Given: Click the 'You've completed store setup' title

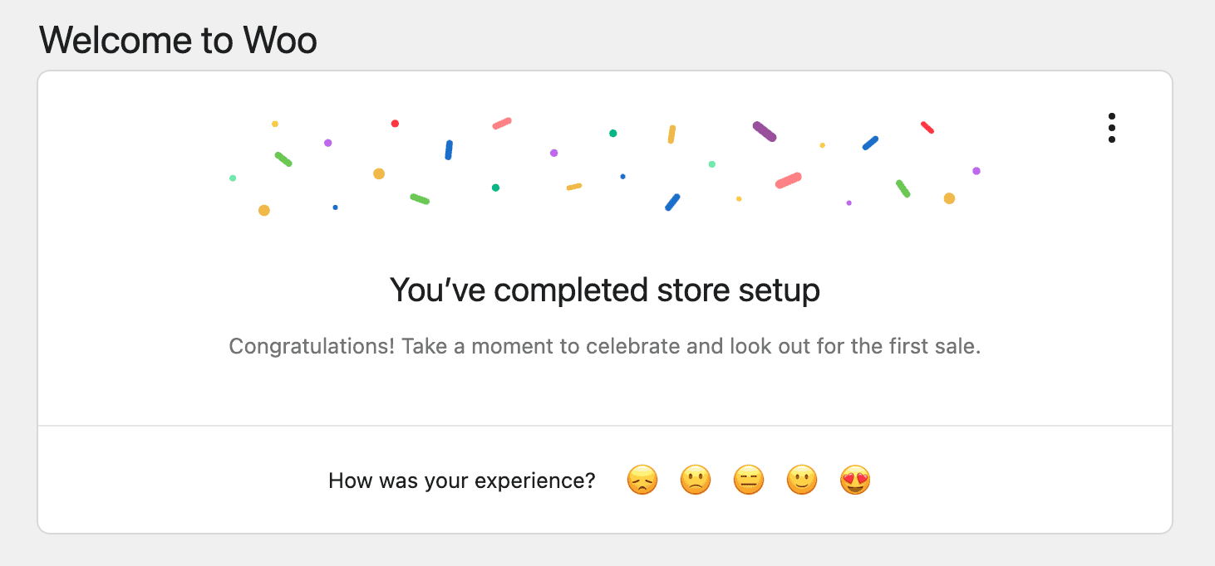Looking at the screenshot, I should (x=604, y=290).
